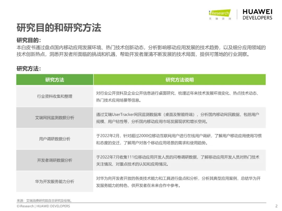Select the cell 行业资料收集和整理
Viewport: 282px width, 211px height.
(55, 96)
